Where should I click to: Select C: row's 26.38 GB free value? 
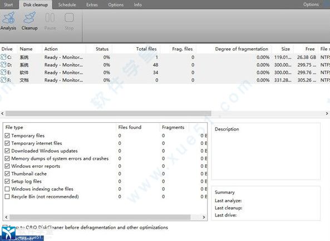[307, 57]
